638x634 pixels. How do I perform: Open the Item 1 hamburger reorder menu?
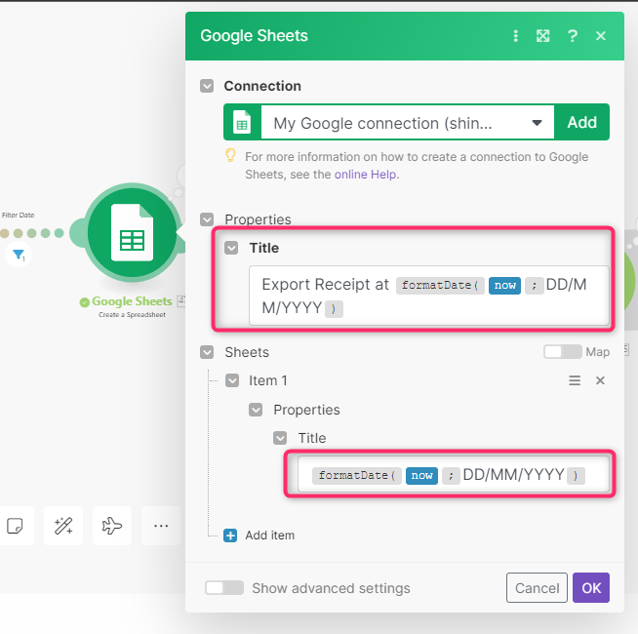tap(576, 380)
